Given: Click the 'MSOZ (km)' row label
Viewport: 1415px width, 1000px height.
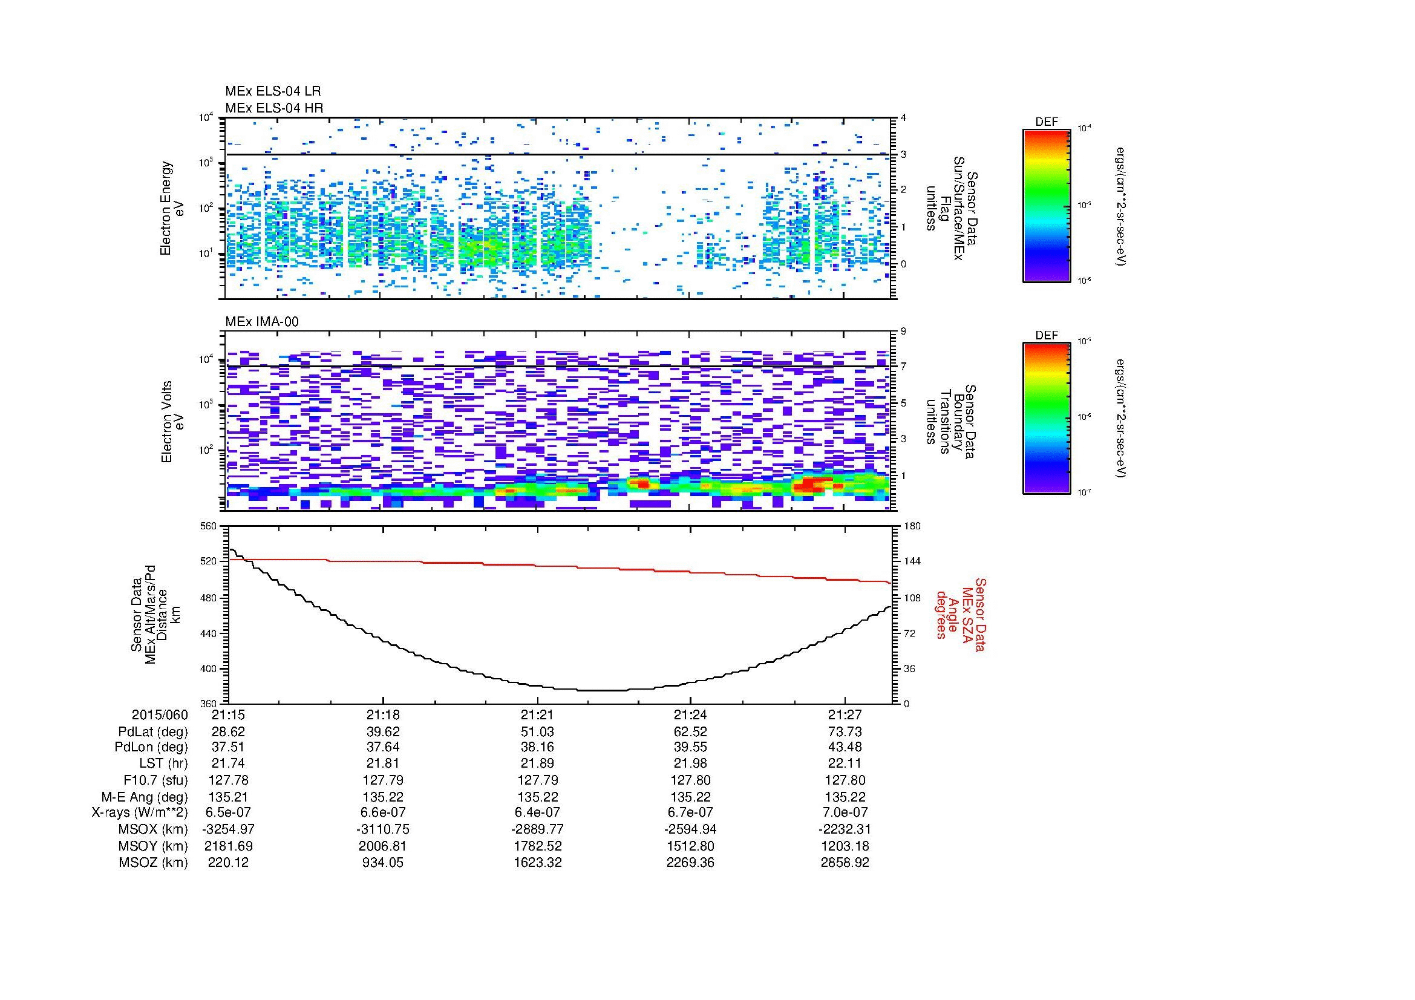Looking at the screenshot, I should [x=153, y=863].
